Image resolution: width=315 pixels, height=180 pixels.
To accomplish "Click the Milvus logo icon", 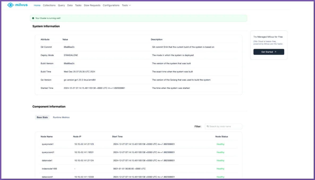I will click(10, 5).
